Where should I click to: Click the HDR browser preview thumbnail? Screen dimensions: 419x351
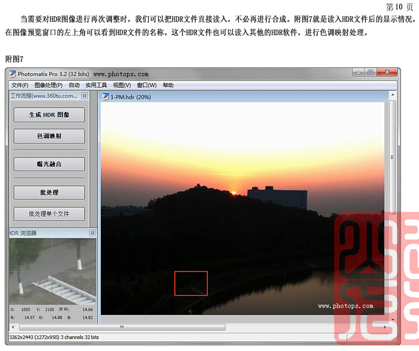click(53, 271)
